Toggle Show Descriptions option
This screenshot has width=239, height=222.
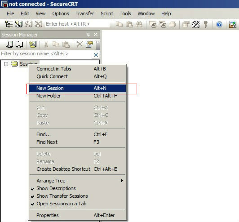click(56, 188)
